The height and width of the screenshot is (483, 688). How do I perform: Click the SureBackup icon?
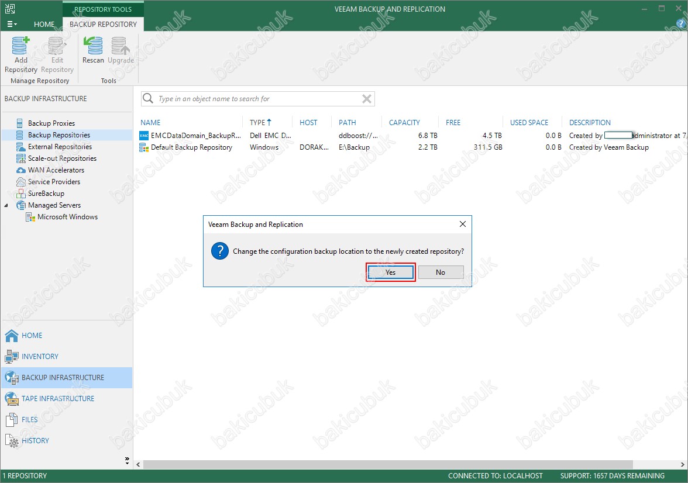[20, 194]
